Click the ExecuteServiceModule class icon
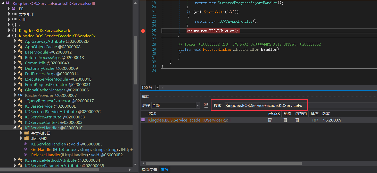 (20, 79)
